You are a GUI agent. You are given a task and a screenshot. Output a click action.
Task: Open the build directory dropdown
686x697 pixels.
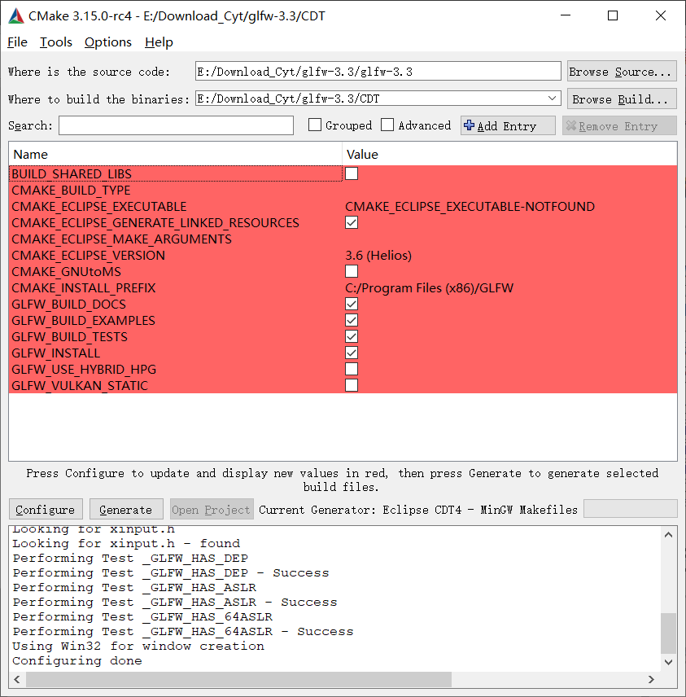coord(552,98)
